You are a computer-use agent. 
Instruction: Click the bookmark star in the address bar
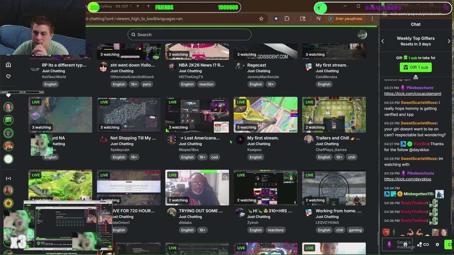(261, 19)
